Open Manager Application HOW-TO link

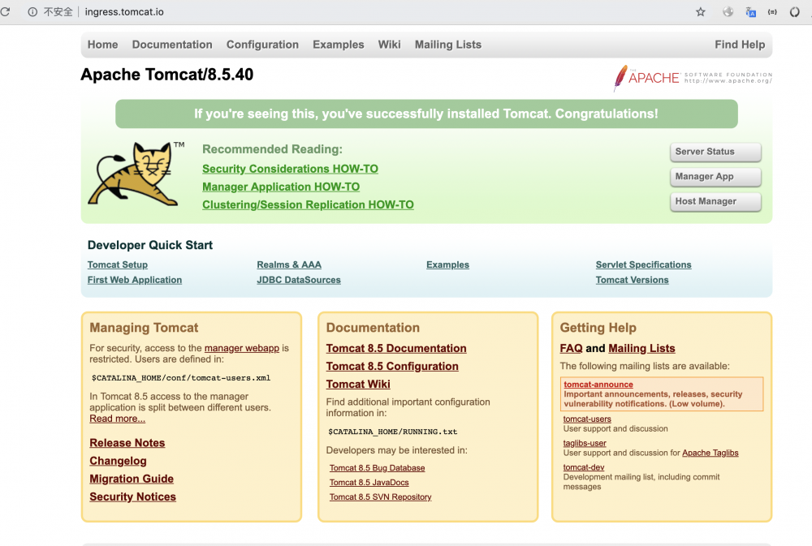point(281,187)
